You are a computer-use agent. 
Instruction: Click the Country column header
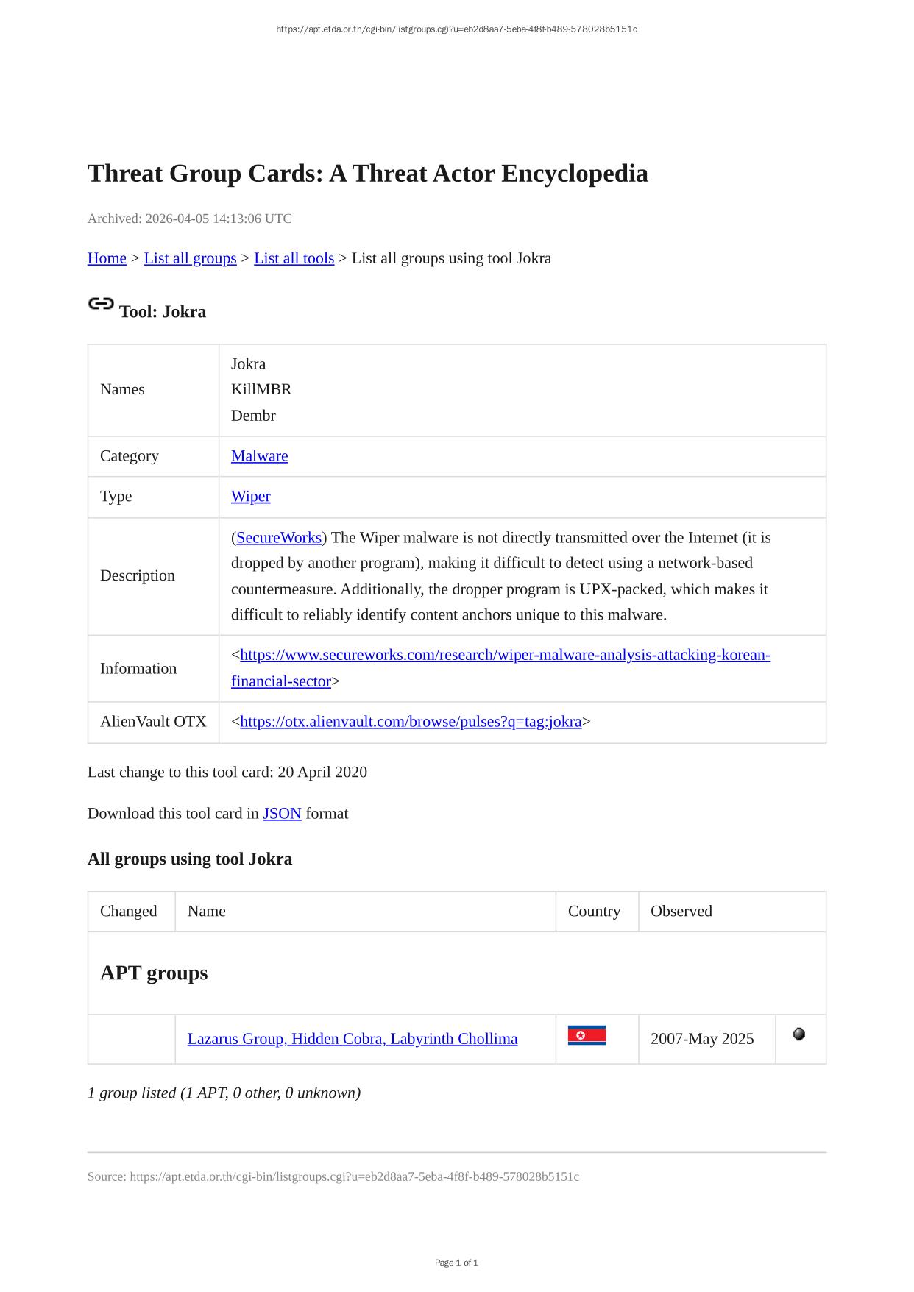pos(594,912)
